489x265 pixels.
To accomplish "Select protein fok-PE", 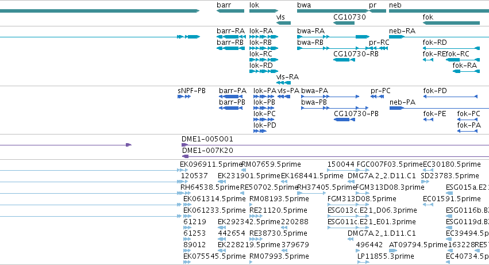I will point(428,120).
